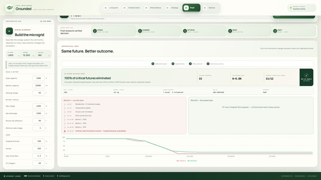This screenshot has width=321, height=180.
Task: Select the Audit proof step card
Action: [294, 31]
